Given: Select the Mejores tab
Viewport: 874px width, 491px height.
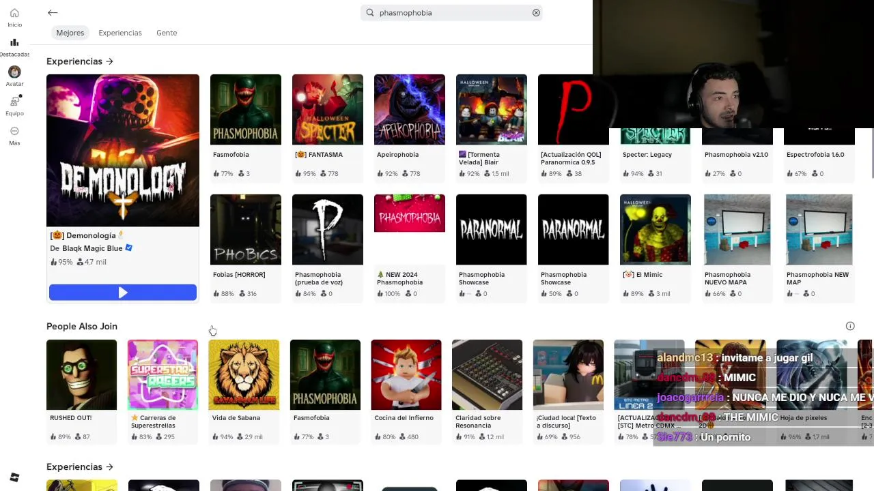Looking at the screenshot, I should [x=70, y=33].
